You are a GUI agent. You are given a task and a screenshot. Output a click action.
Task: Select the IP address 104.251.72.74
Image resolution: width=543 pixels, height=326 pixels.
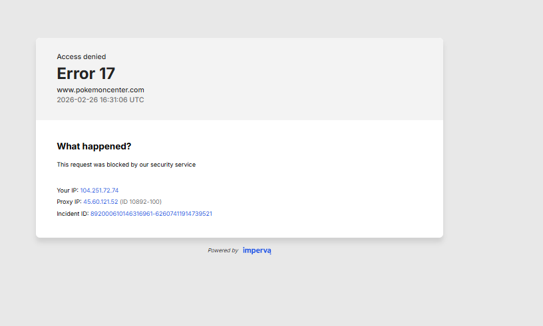pos(99,191)
